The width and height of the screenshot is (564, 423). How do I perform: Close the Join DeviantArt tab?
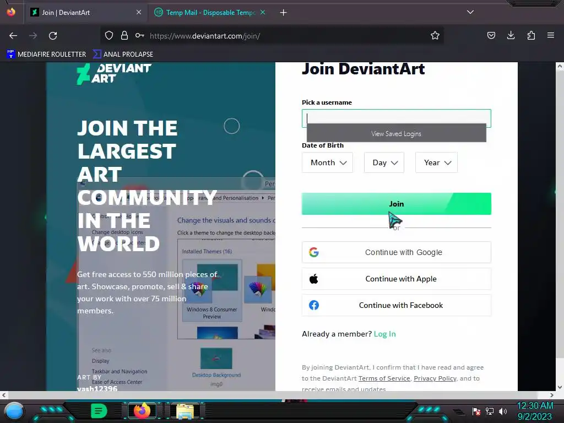(x=139, y=12)
